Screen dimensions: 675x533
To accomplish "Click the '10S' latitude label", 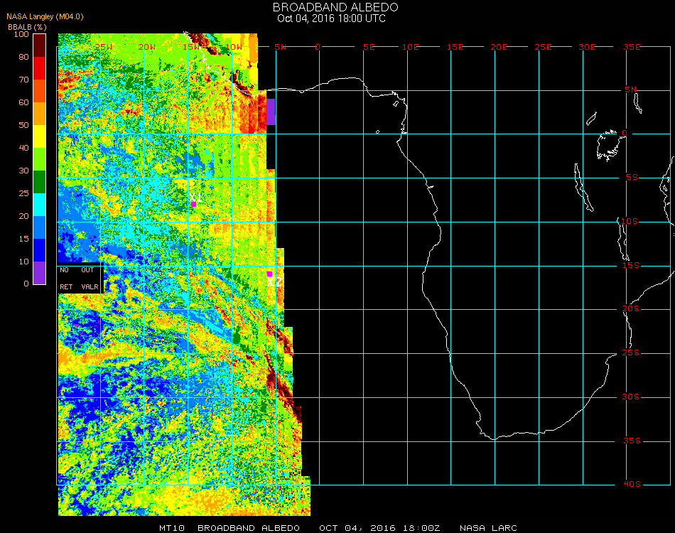I will point(630,221).
